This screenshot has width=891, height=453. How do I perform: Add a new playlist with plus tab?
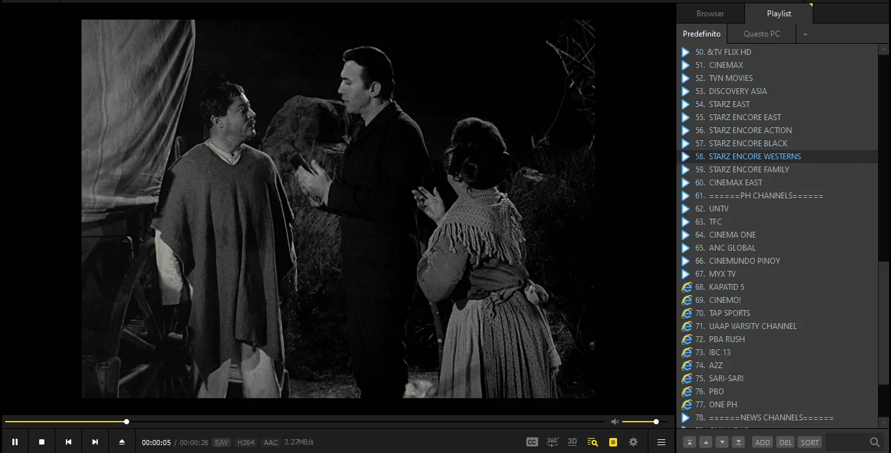(805, 34)
